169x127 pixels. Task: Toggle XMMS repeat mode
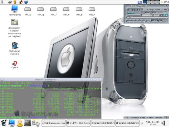pyautogui.click(x=161, y=21)
